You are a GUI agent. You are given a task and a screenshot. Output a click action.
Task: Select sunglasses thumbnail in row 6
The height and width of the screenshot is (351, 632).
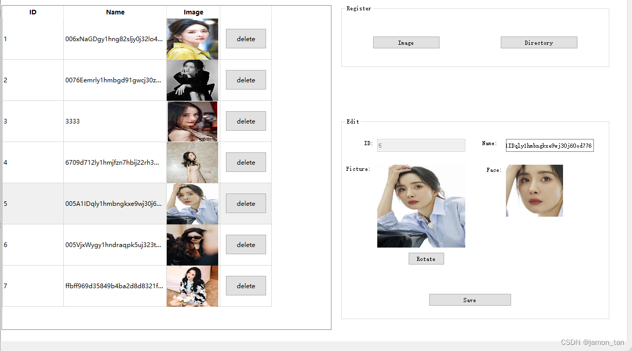[192, 245]
